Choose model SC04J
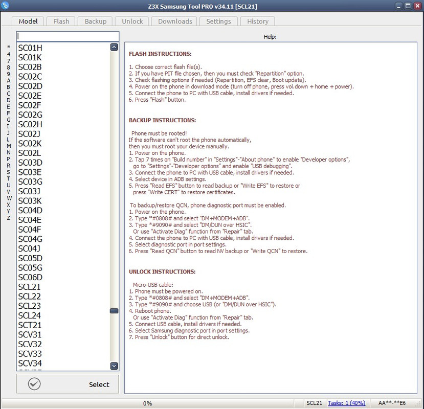Screen dimensions: 424x409 point(63,248)
